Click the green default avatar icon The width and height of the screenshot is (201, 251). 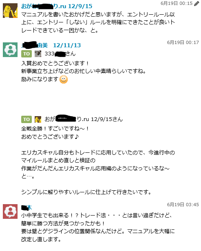[10, 50]
